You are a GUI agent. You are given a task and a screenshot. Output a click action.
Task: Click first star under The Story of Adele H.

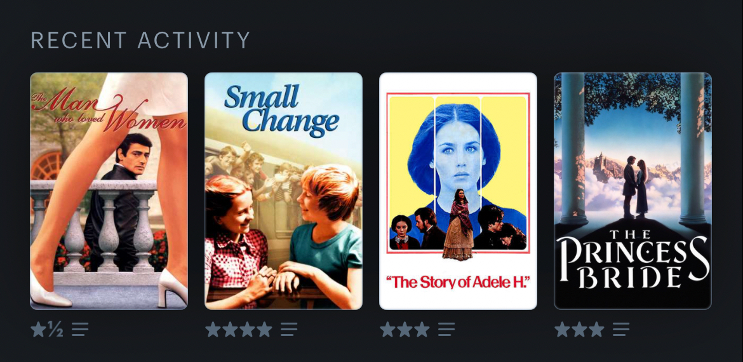pos(387,330)
